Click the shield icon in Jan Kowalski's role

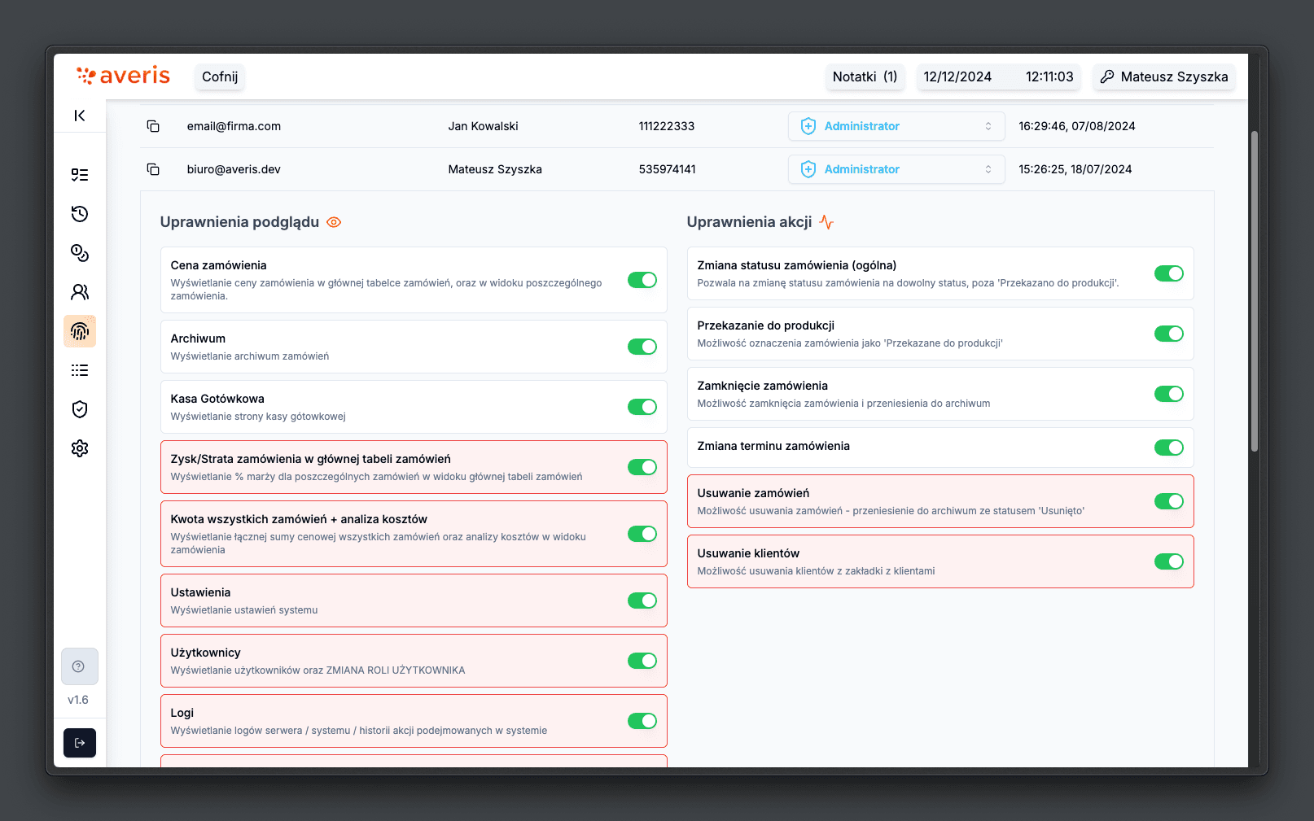coord(808,126)
